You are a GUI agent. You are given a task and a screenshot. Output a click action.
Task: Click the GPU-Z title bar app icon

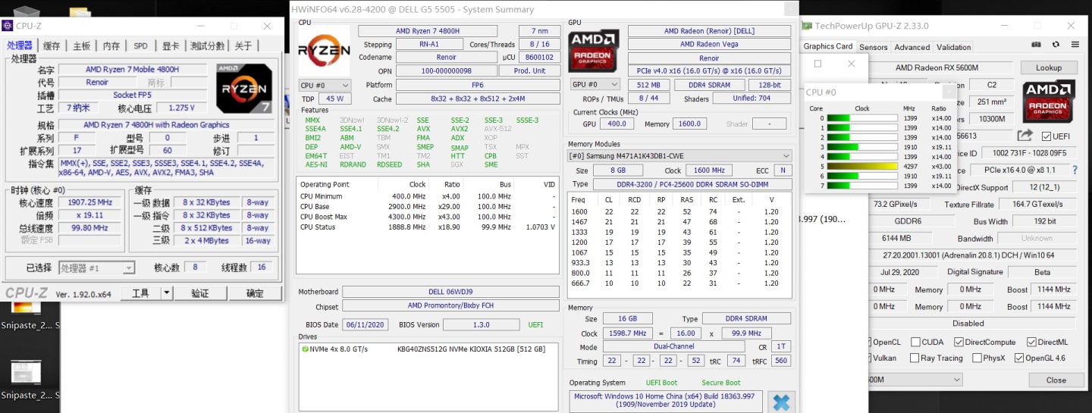pyautogui.click(x=807, y=26)
